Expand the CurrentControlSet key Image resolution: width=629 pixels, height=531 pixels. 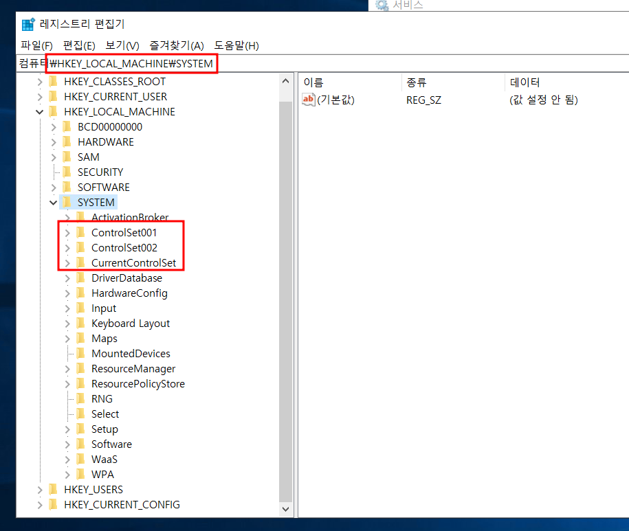[x=67, y=263]
